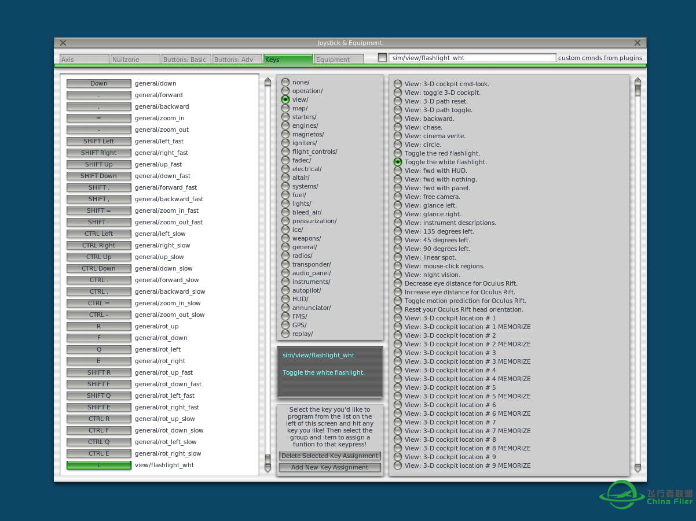The image size is (696, 521).
Task: Click the general/forward assignment text
Action: [x=159, y=95]
